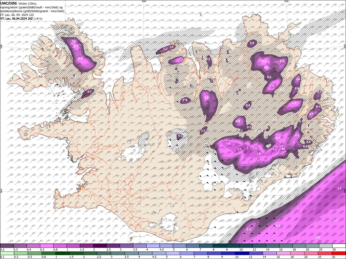Select the snow legend swatch between 6 and 7
The width and height of the screenshot is (346, 259).
[x=193, y=246]
